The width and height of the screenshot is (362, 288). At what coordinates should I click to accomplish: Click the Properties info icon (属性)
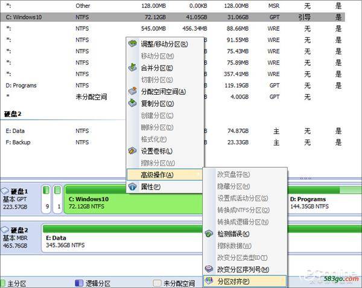click(133, 187)
